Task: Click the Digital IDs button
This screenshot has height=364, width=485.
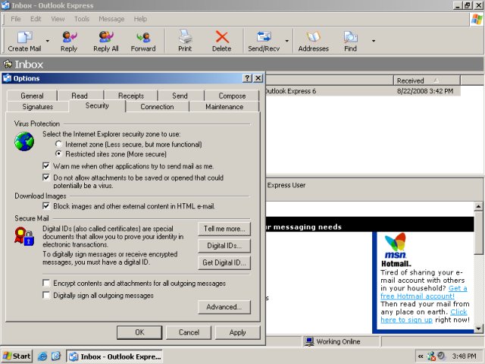Action: (x=224, y=246)
